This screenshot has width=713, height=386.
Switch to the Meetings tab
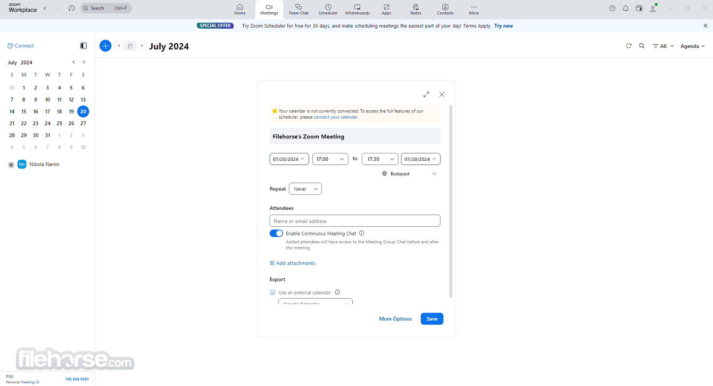click(x=269, y=9)
